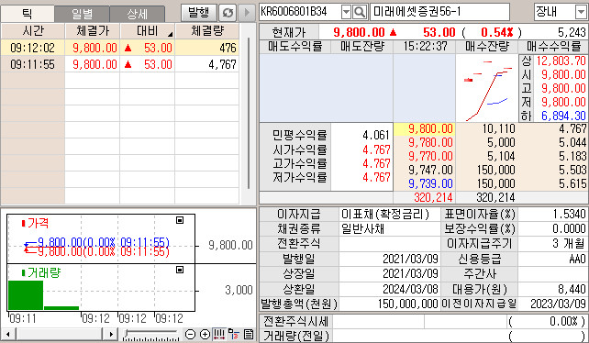This screenshot has height=343, width=589.
Task: Click the 이전이자지급일 date 2023/03/09
Action: pos(558,304)
